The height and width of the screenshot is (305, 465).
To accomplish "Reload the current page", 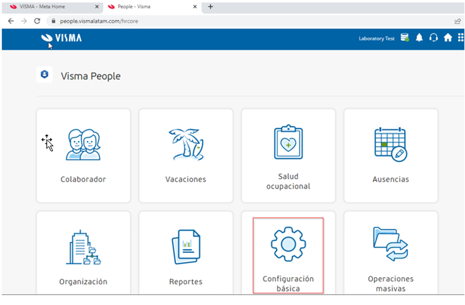I will (36, 21).
